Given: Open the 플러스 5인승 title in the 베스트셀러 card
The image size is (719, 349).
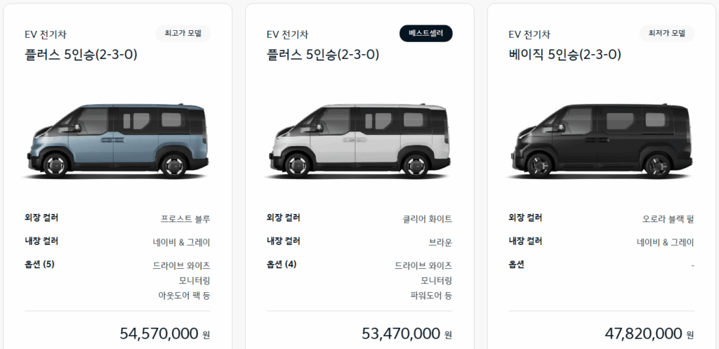Looking at the screenshot, I should coord(323,53).
